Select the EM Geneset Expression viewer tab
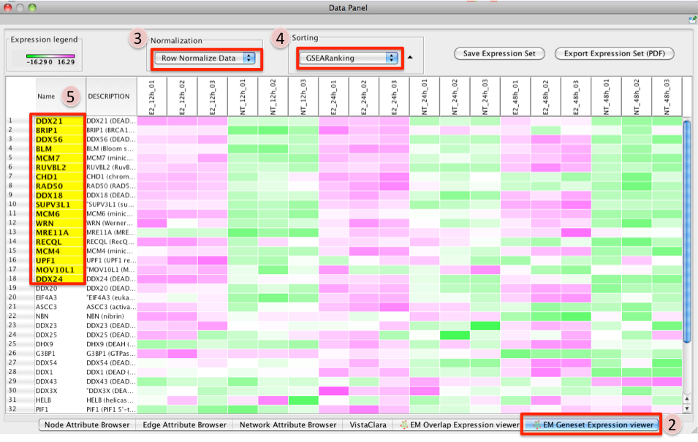 coord(592,424)
